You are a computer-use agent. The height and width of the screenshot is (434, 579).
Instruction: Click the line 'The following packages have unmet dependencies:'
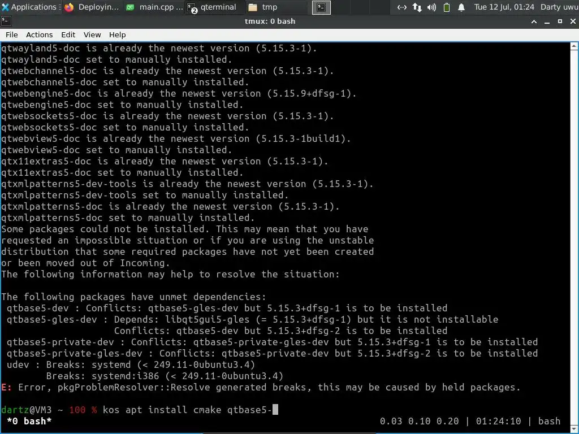tap(133, 297)
